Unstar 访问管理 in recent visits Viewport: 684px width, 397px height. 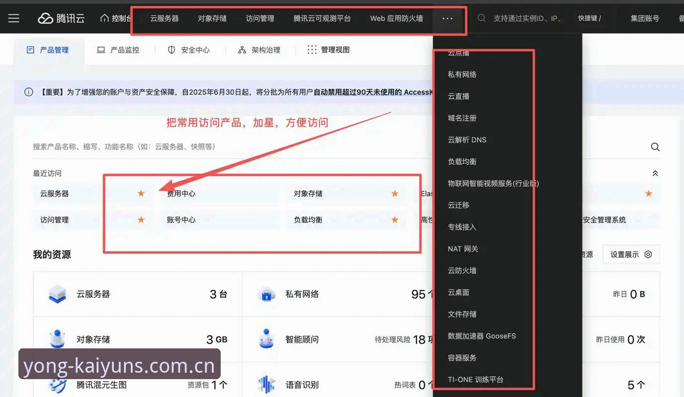coord(141,219)
